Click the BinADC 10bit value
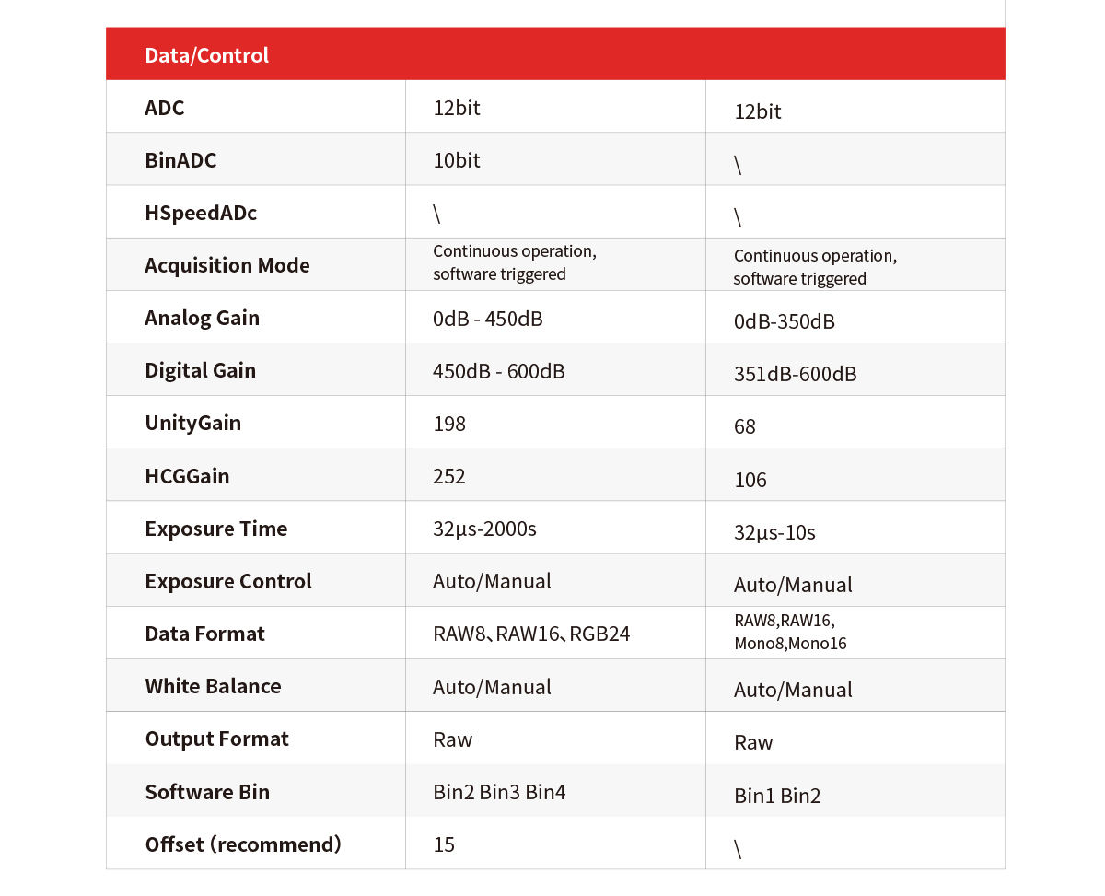Viewport: 1105px width, 896px height. coord(457,160)
